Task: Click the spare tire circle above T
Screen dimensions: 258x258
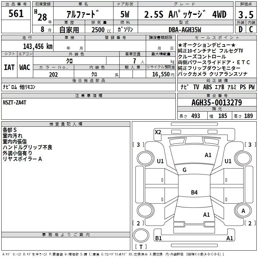Action: pyautogui.click(x=141, y=235)
